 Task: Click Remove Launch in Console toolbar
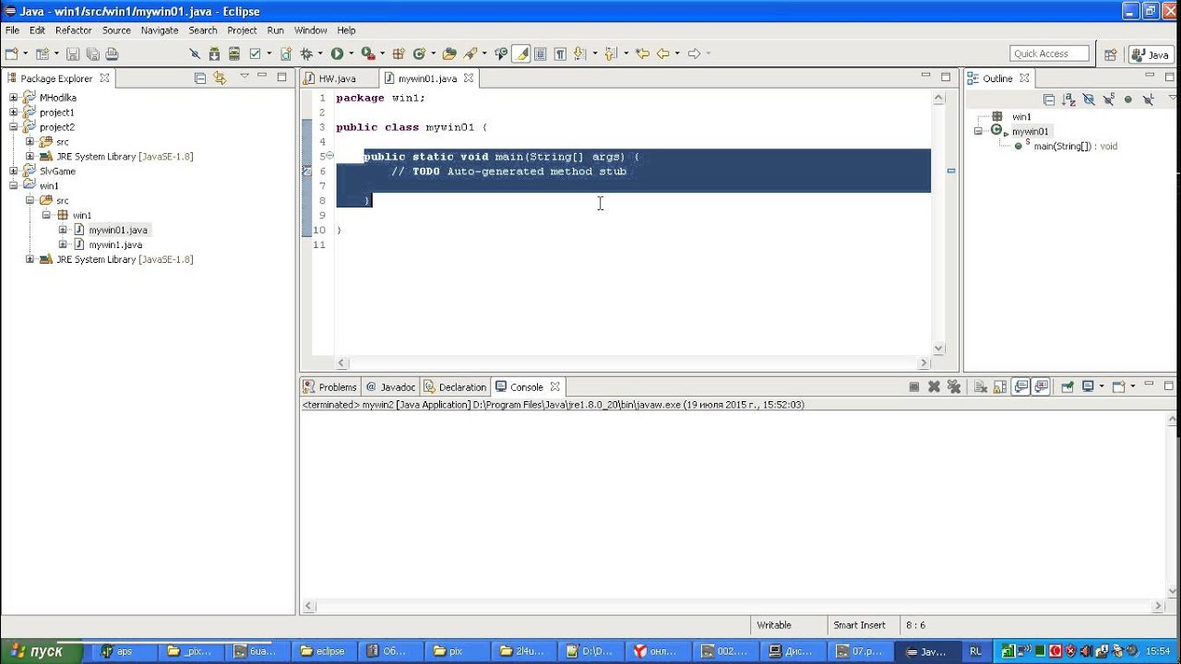click(934, 387)
